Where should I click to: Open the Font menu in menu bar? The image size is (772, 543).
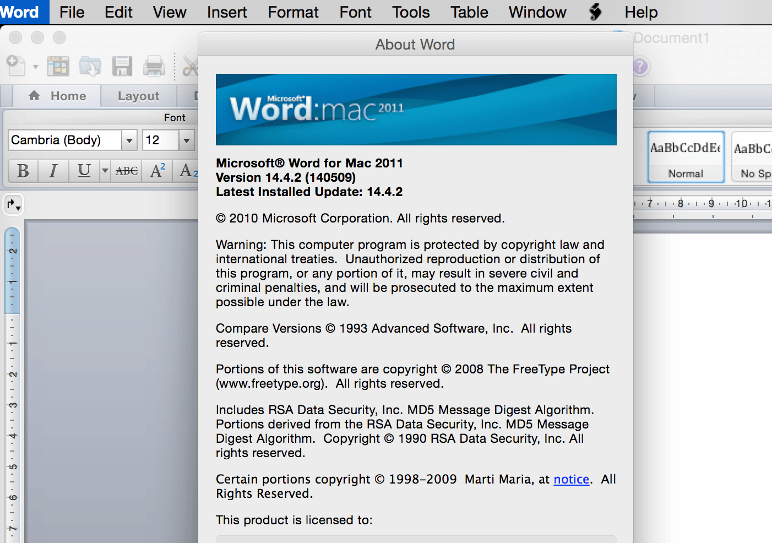[x=356, y=12]
